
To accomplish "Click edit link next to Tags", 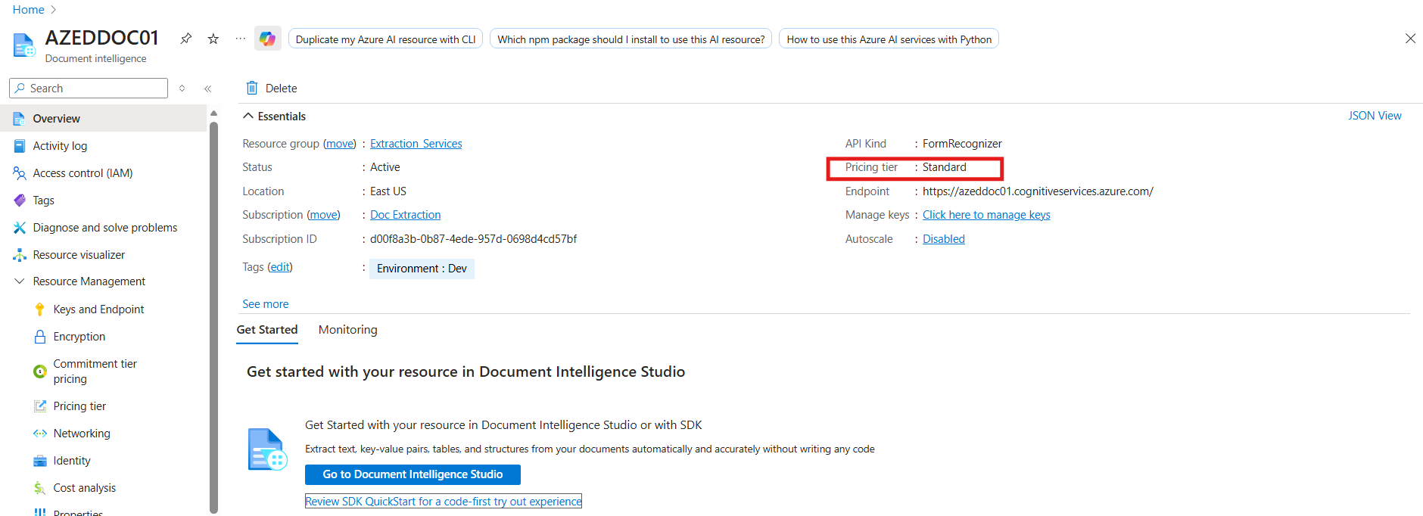I will point(280,267).
